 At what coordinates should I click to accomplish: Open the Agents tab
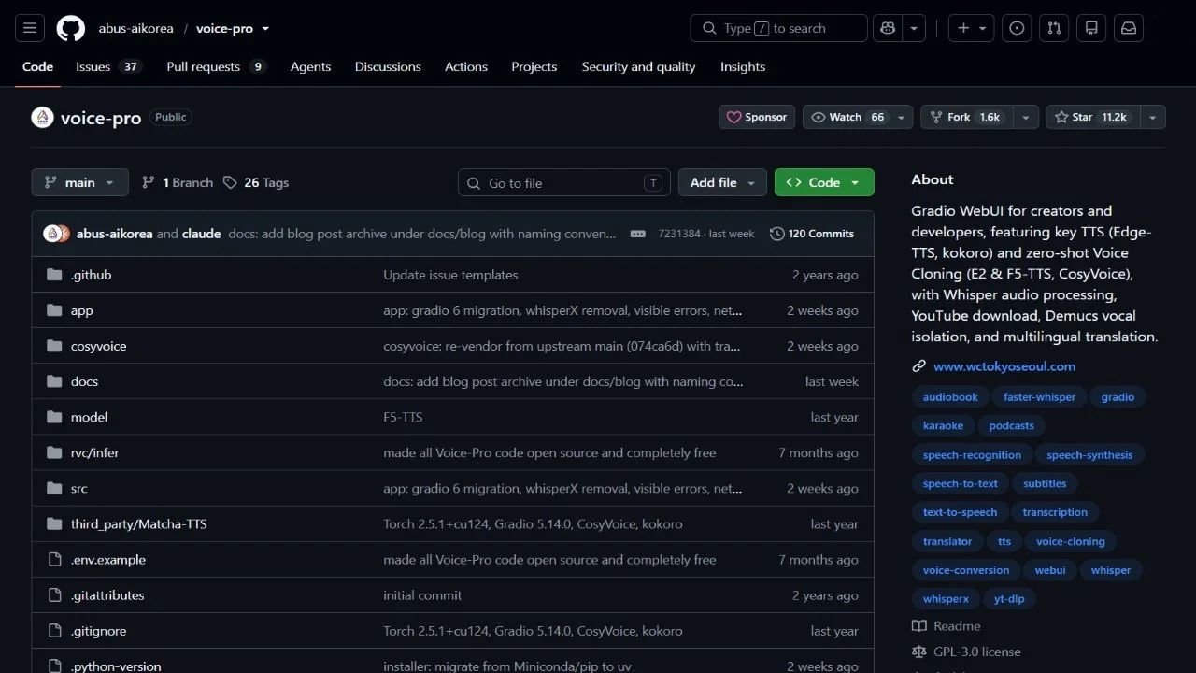(310, 66)
